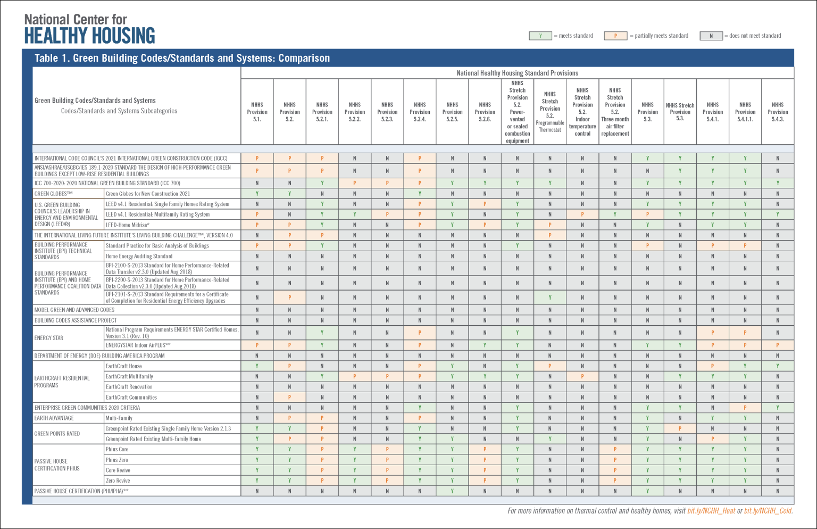
Task: Click EarthCraft Multifamily's P under Indoor temperature control
Action: pyautogui.click(x=582, y=376)
